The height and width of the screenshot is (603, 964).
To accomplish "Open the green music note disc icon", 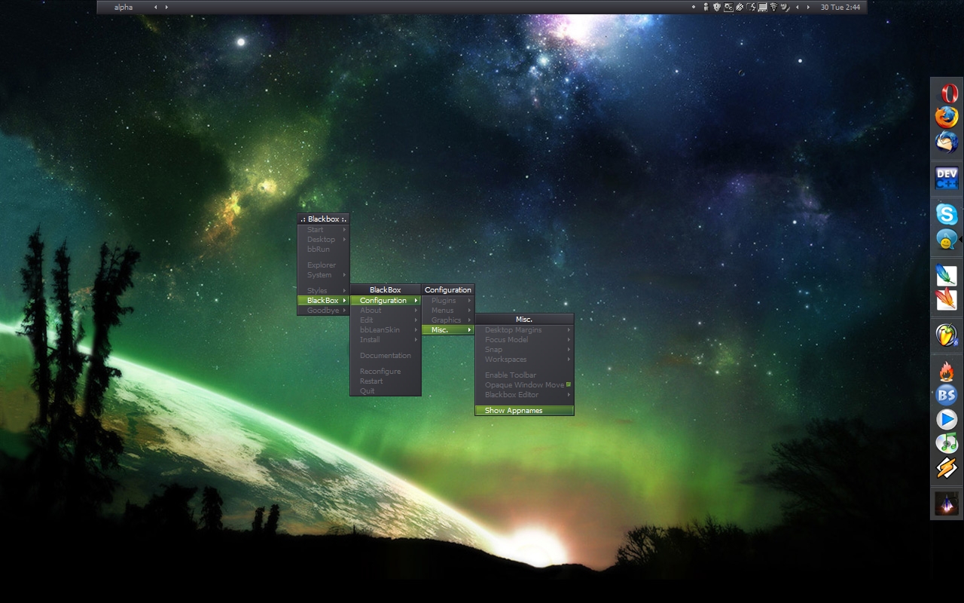I will (x=947, y=443).
